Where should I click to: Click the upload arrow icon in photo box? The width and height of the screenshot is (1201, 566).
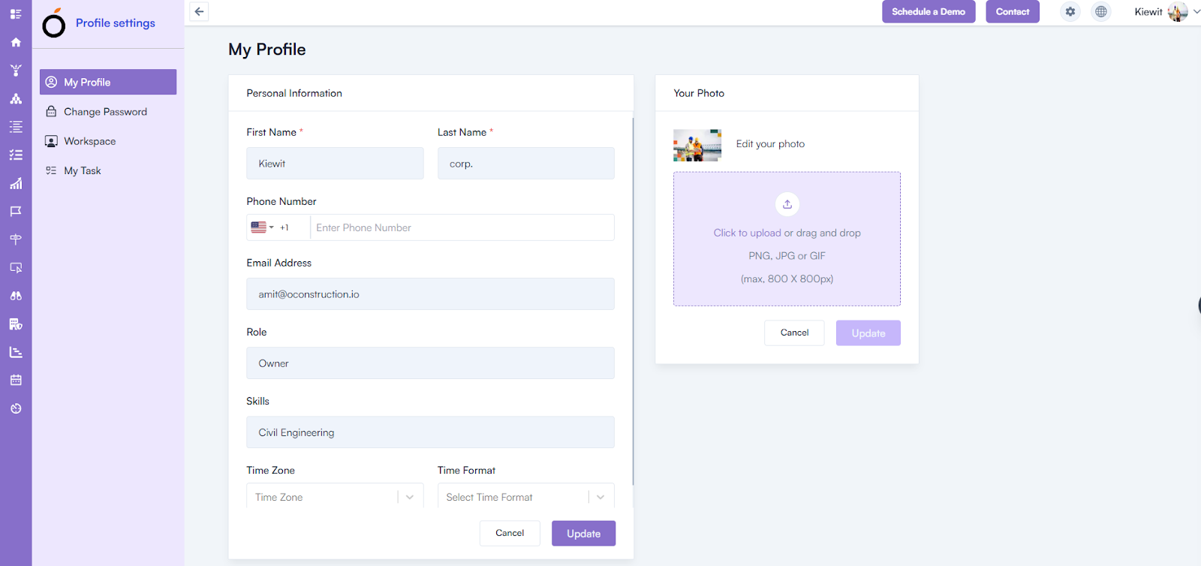tap(787, 204)
